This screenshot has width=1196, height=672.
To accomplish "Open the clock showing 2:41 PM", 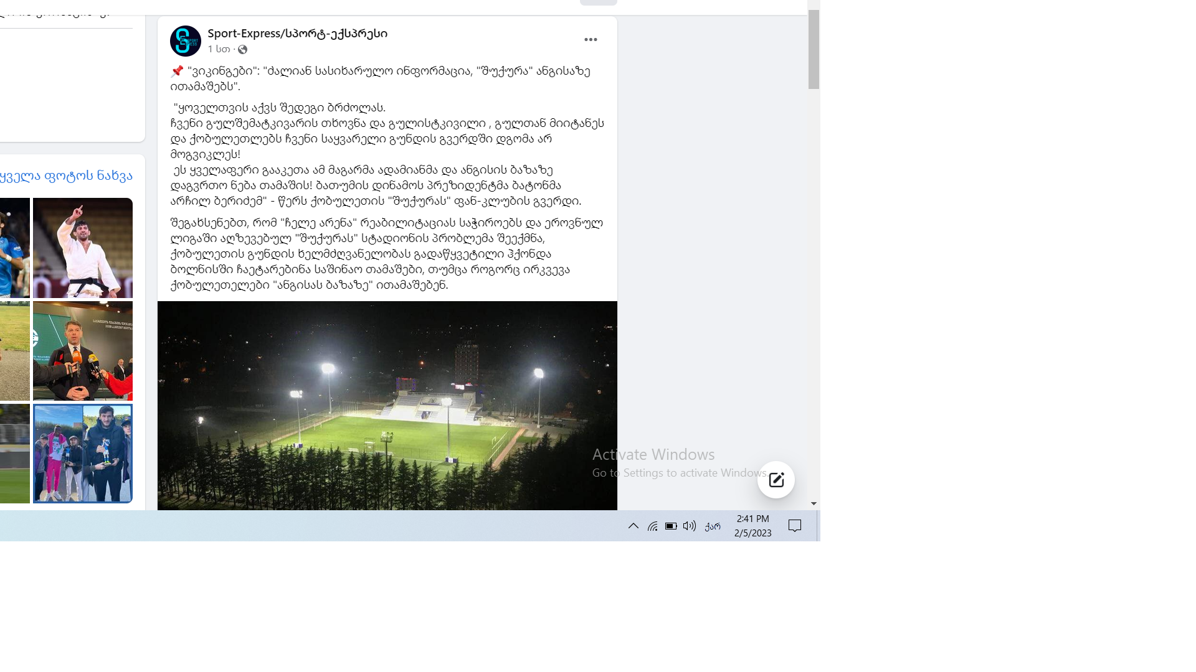I will point(753,526).
